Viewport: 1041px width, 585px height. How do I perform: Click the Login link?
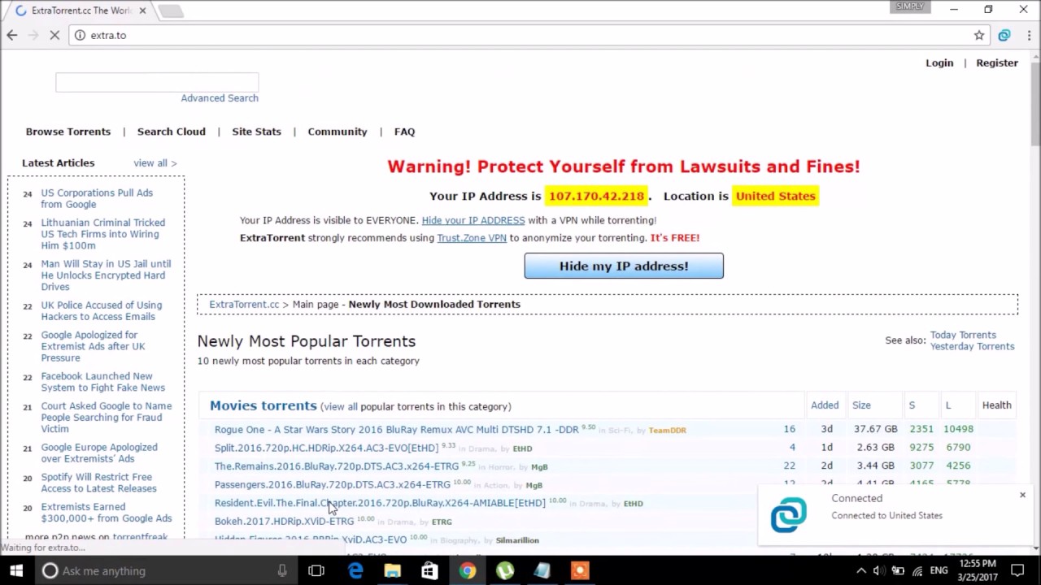[939, 63]
